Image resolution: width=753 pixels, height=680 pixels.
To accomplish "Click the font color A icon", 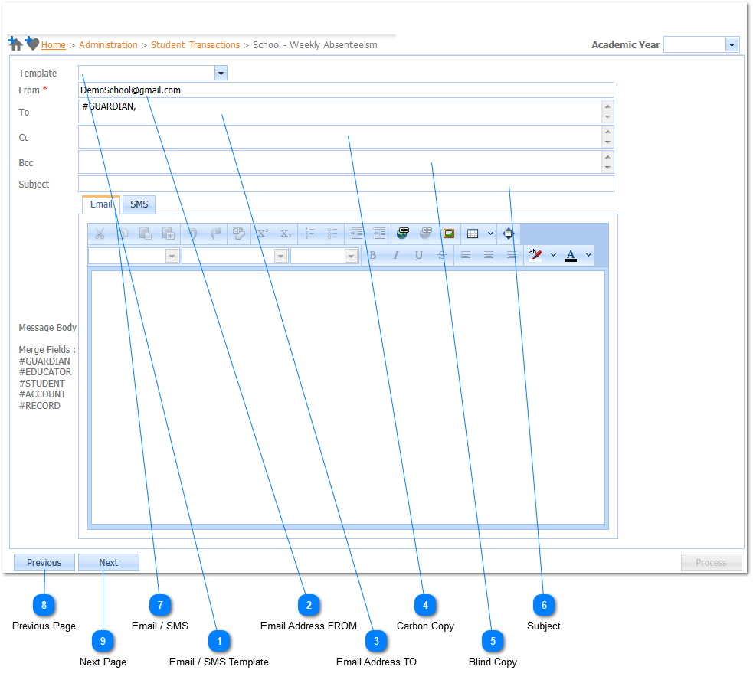I will tap(571, 255).
